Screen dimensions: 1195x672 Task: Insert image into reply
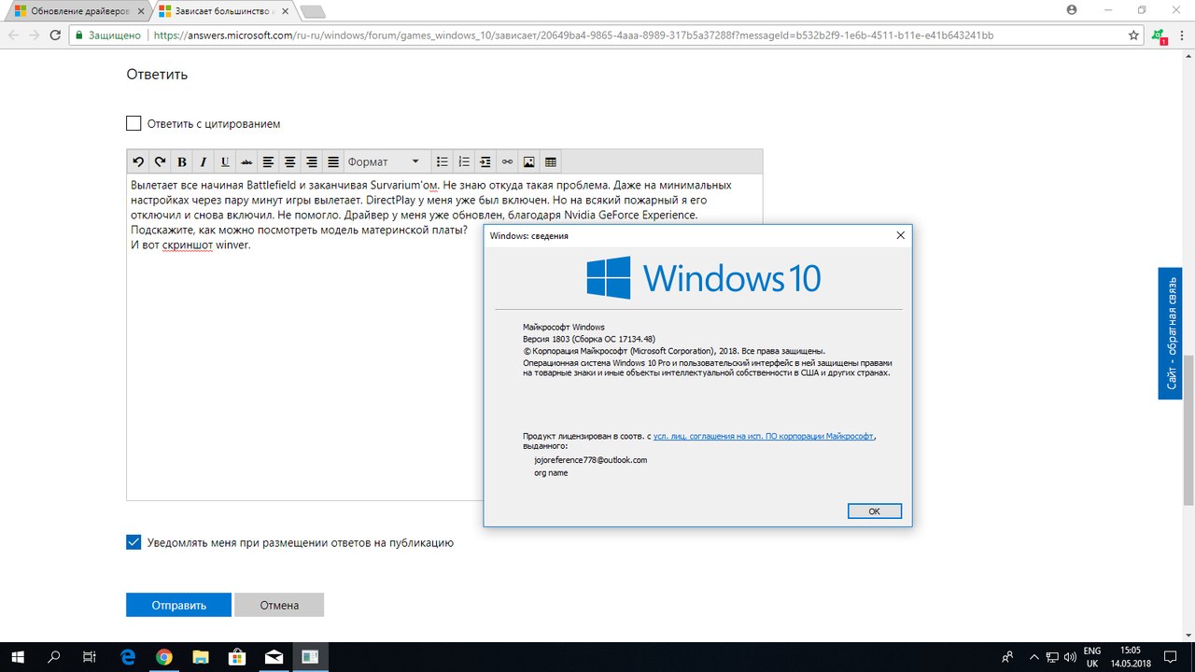pos(529,161)
